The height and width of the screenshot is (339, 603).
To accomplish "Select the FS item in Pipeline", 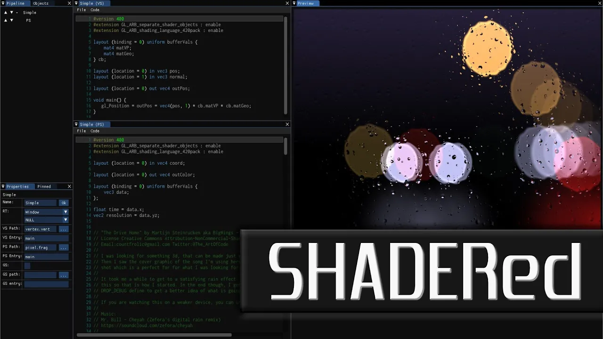I will 28,20.
